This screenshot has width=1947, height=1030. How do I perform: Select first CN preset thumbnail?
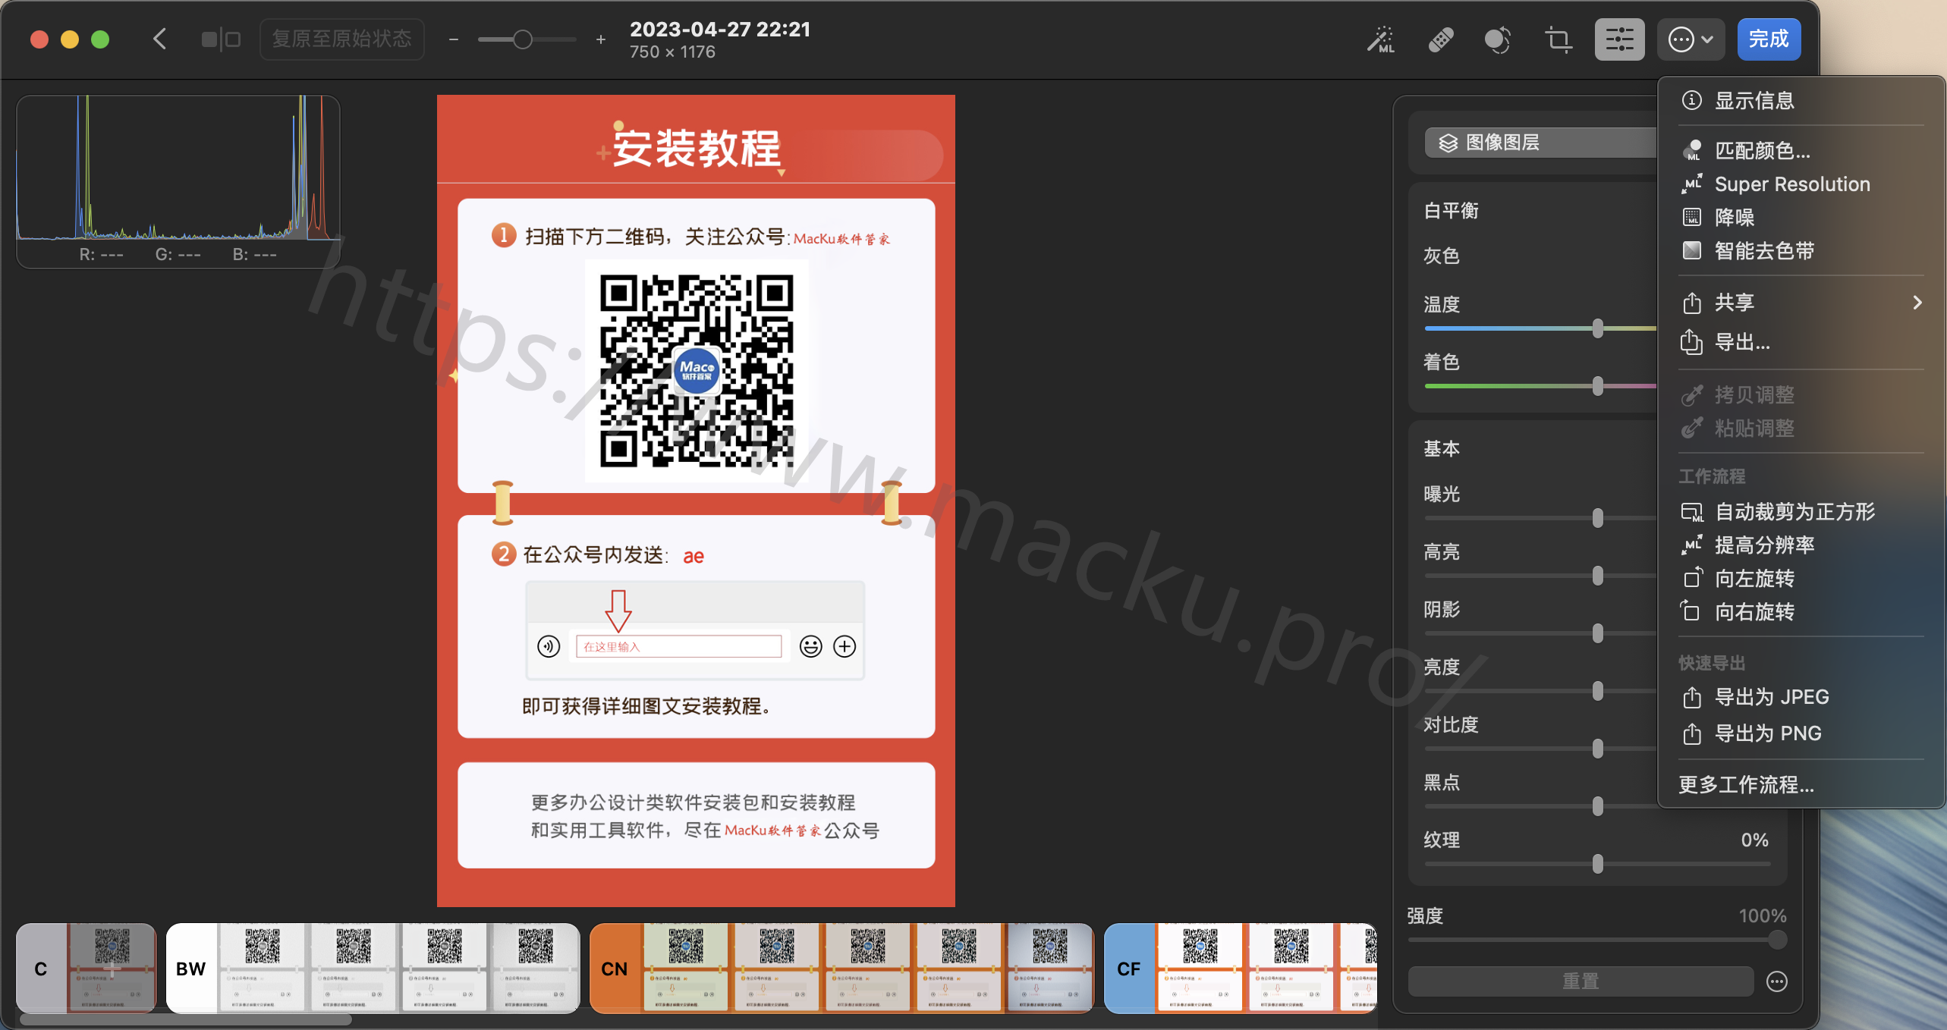[686, 969]
